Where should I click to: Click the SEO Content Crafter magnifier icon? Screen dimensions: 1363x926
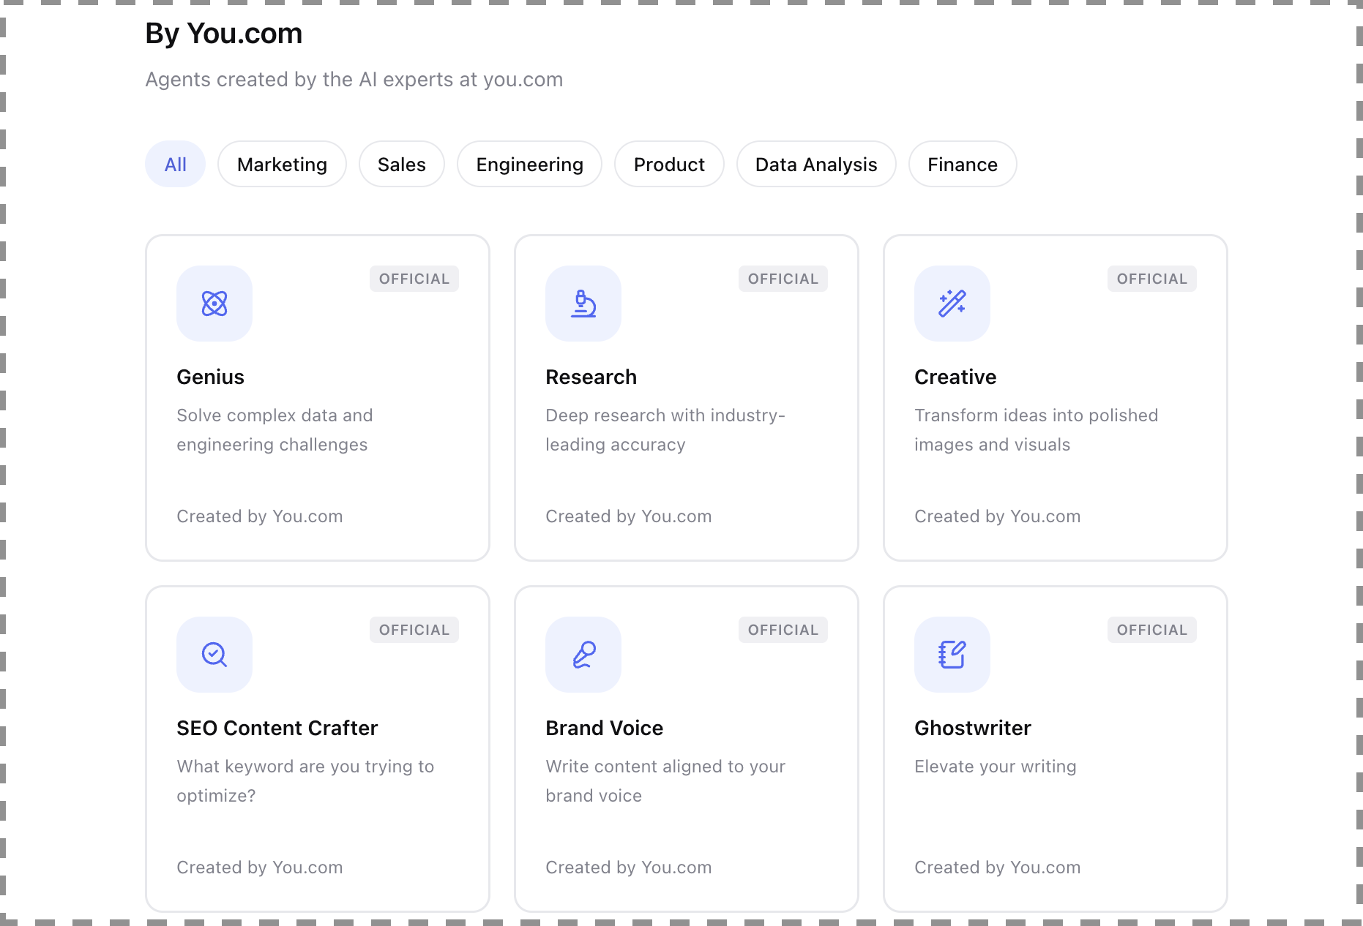(x=214, y=655)
